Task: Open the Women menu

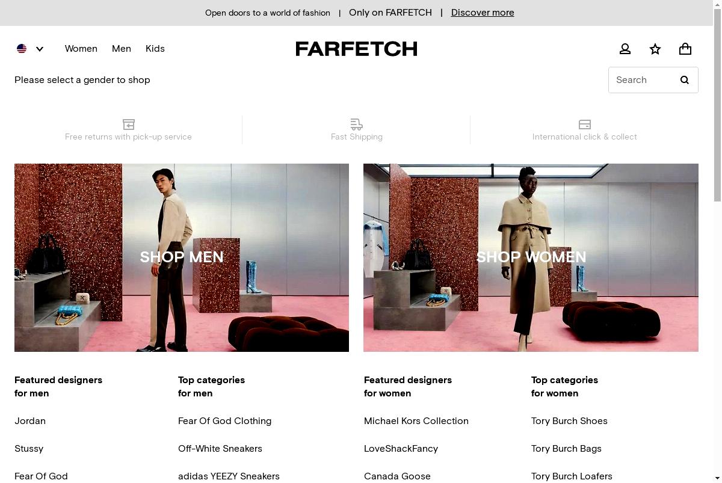Action: coord(81,49)
